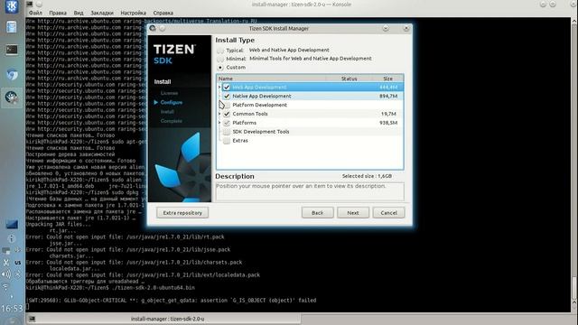The image size is (578, 325).
Task: Click the 19,7M size value
Action: click(x=389, y=114)
